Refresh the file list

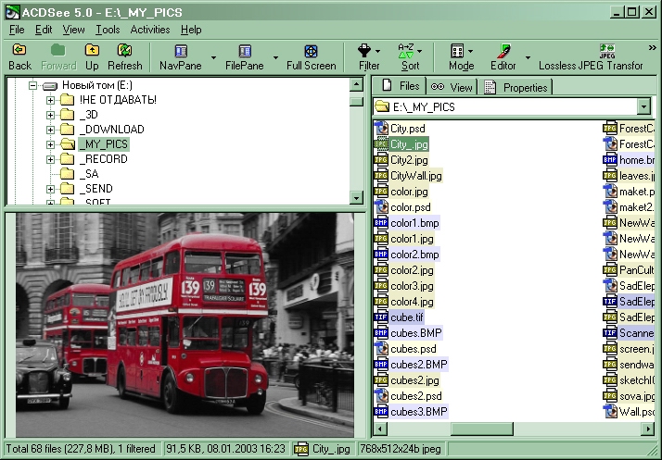click(124, 50)
